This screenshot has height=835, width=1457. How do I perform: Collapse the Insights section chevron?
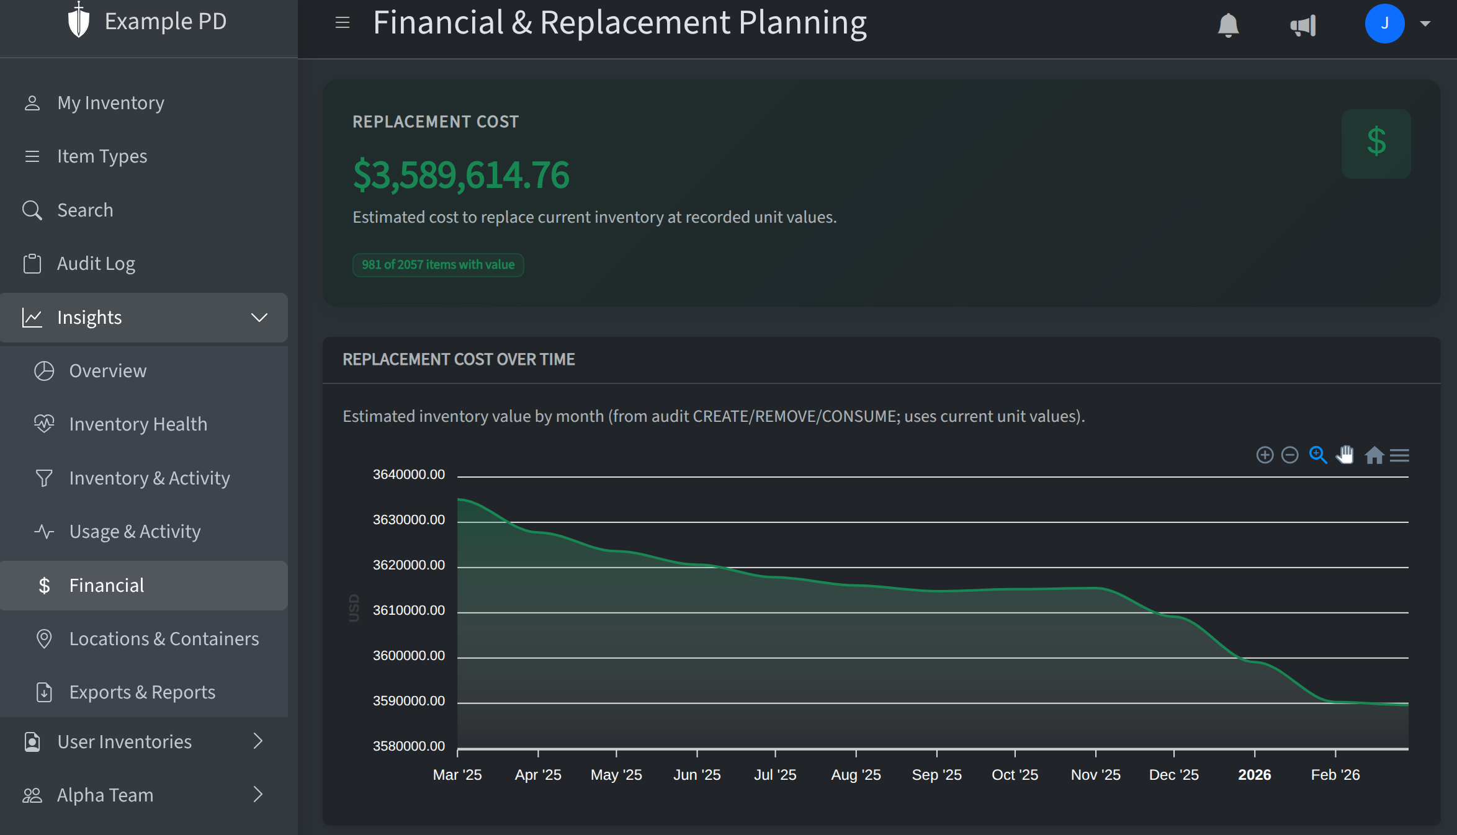259,318
